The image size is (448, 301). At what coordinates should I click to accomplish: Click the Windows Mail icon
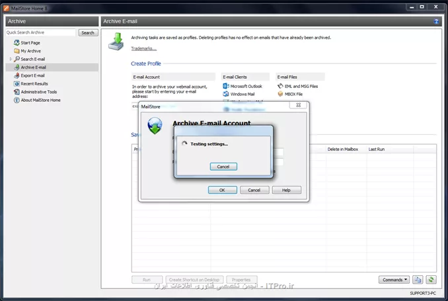226,94
